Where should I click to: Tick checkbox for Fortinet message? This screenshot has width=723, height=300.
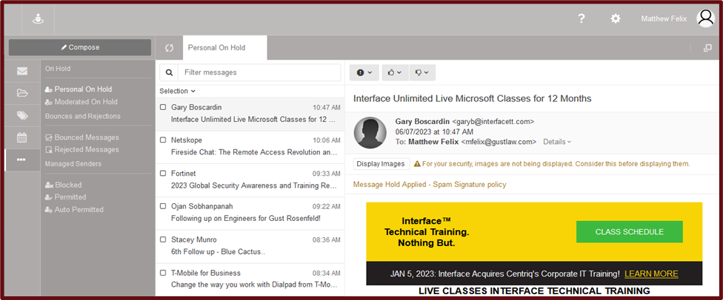coord(163,174)
